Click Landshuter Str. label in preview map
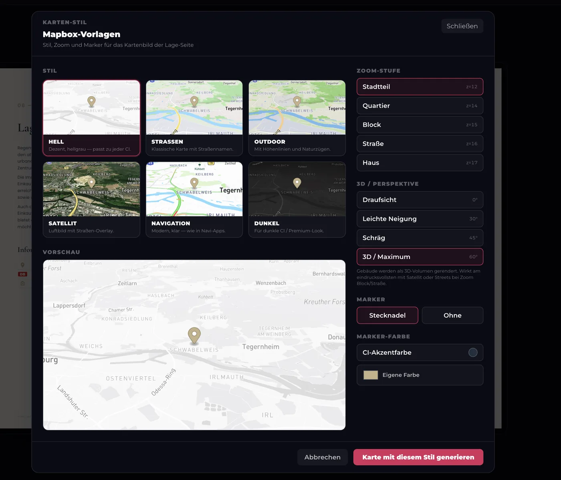This screenshot has height=480, width=561. [73, 402]
